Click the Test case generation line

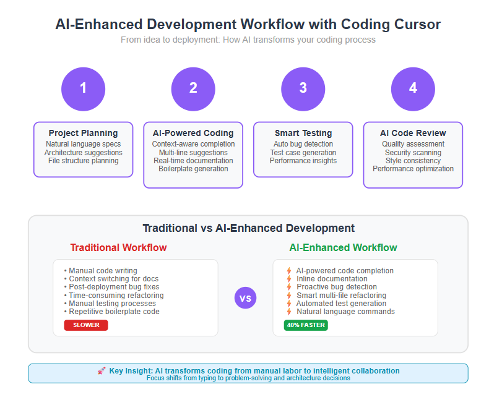[303, 153]
